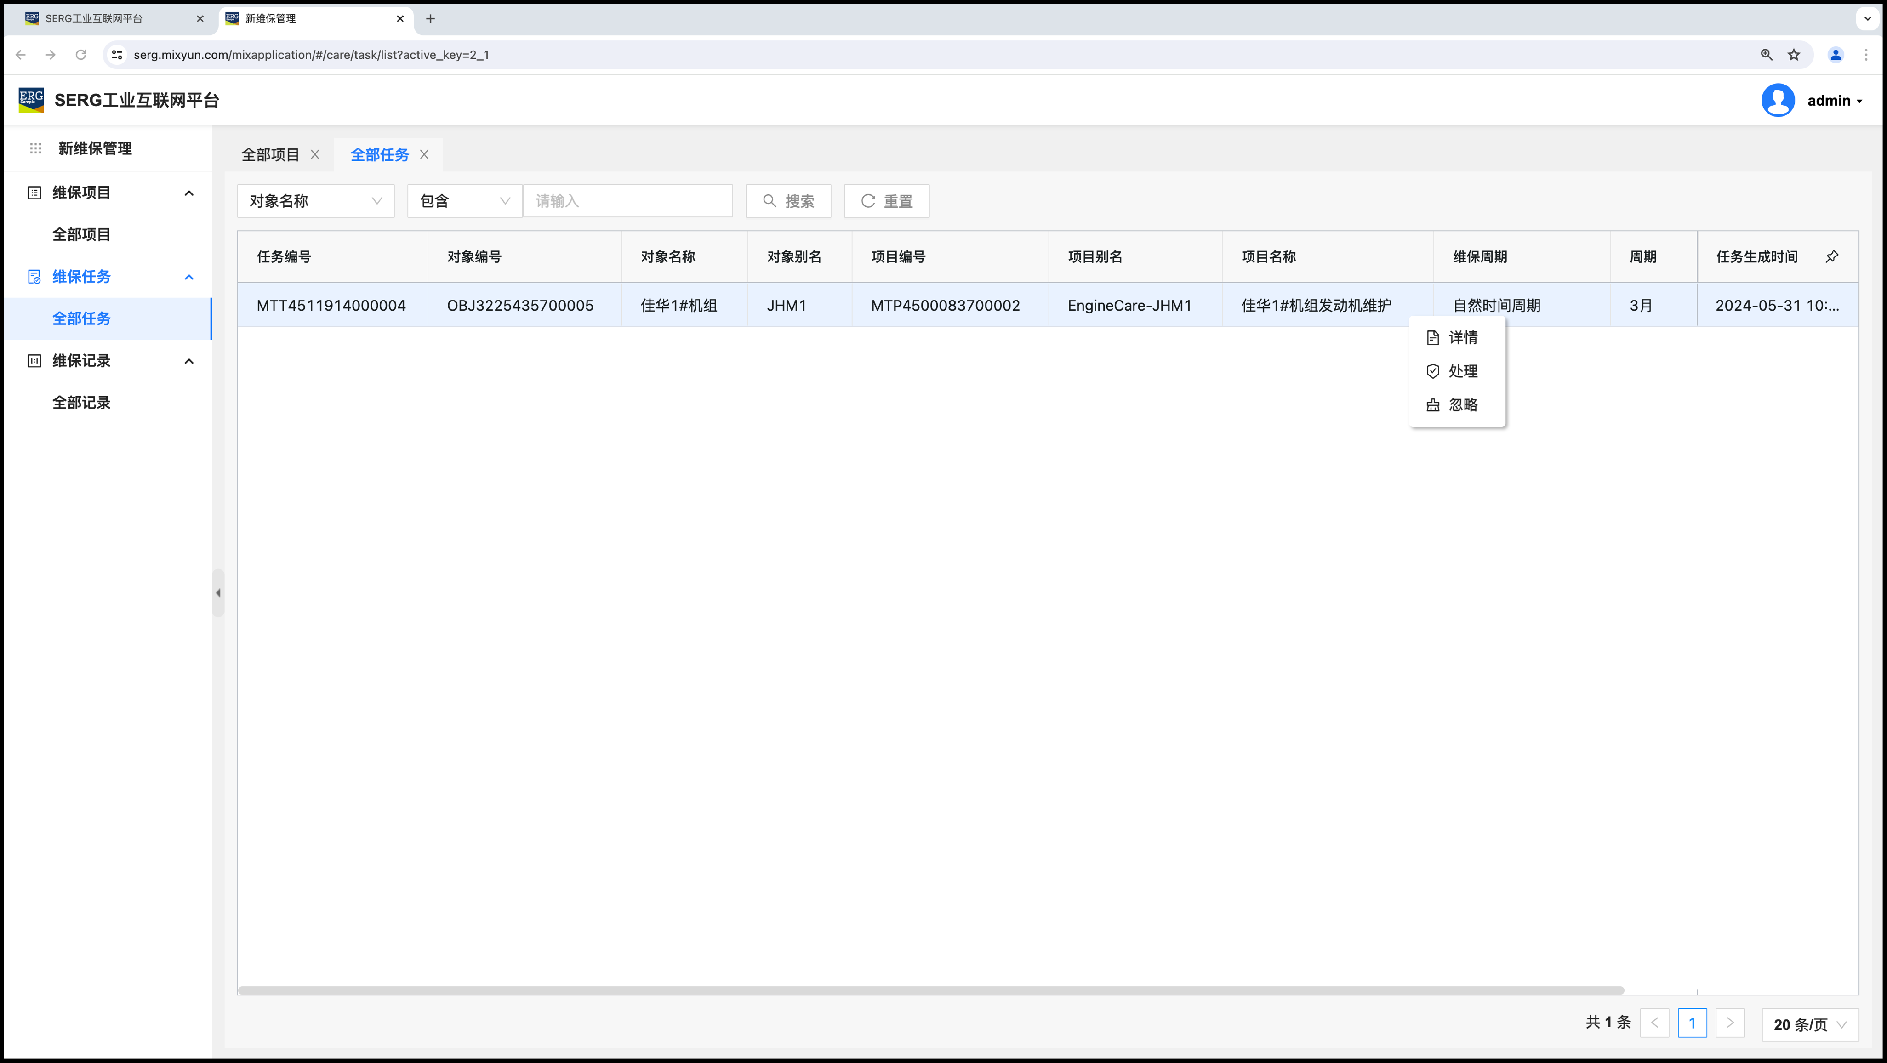
Task: Click the 请输入 search input field
Action: click(628, 201)
